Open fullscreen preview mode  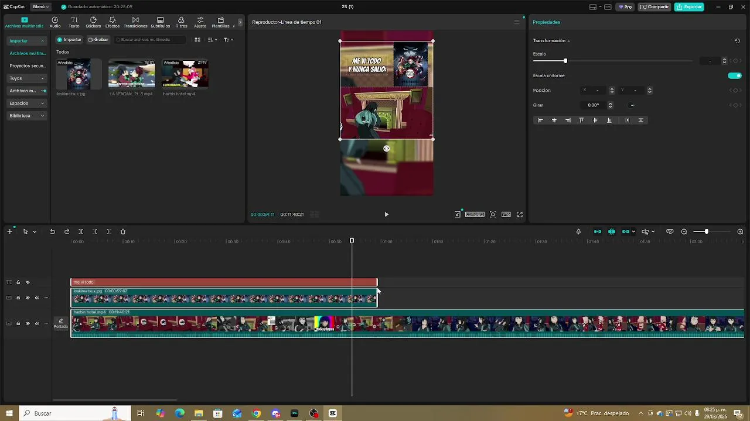(x=520, y=215)
